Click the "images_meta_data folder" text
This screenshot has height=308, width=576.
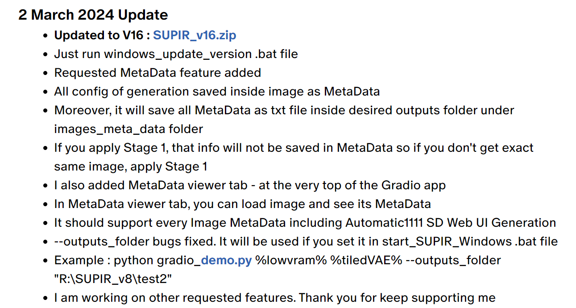pos(128,129)
